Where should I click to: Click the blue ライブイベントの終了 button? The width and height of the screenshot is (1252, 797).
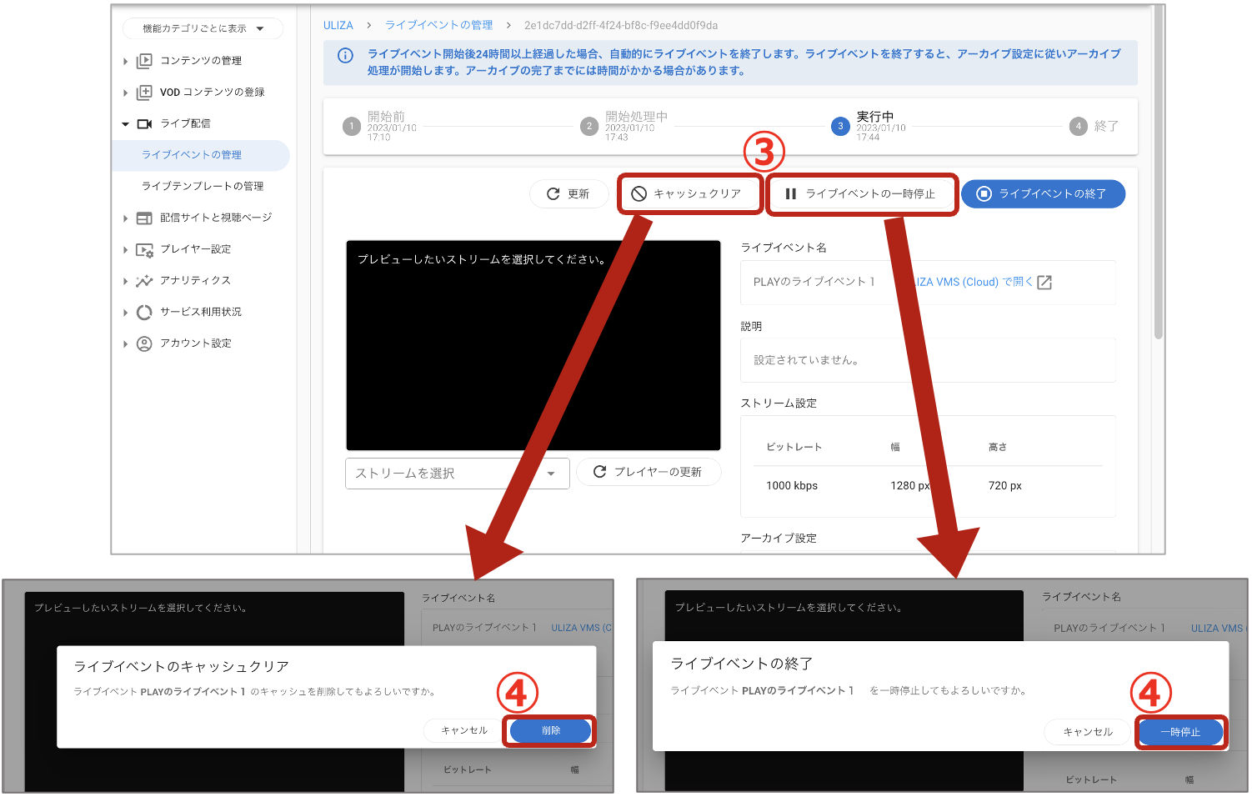[x=1043, y=194]
